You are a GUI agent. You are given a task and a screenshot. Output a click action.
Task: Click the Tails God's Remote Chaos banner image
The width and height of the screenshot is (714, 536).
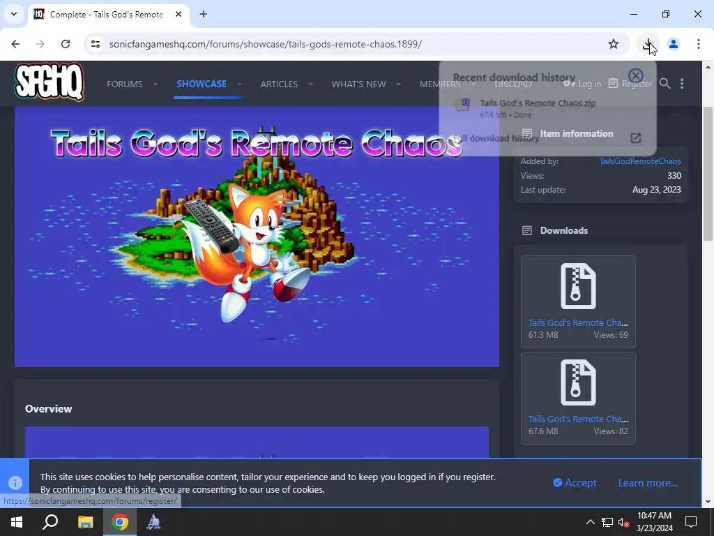[x=257, y=237]
